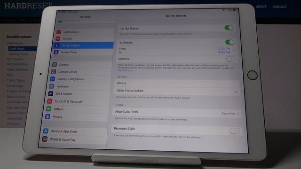The height and width of the screenshot is (169, 301).
Task: Tap the Display & Brightness icon
Action: tap(53, 79)
